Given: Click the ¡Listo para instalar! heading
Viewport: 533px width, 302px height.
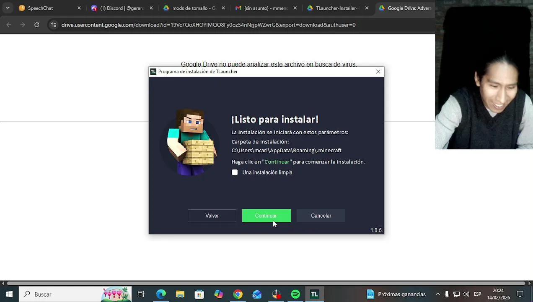Looking at the screenshot, I should coord(275,120).
